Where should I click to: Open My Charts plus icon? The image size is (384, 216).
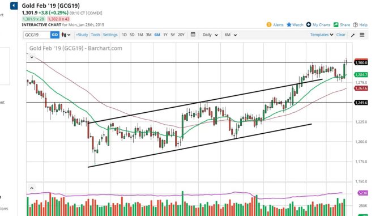coord(309,25)
